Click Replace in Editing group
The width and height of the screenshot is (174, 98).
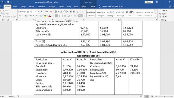163,14
